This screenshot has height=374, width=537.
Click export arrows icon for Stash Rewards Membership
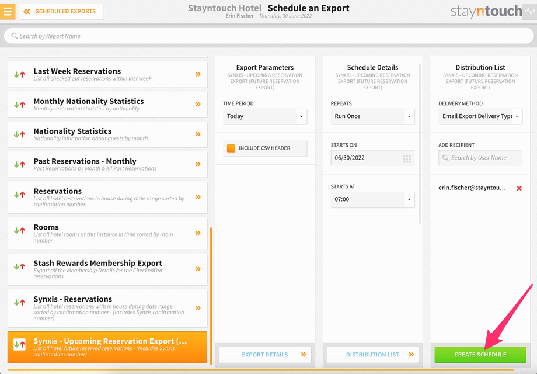[19, 266]
